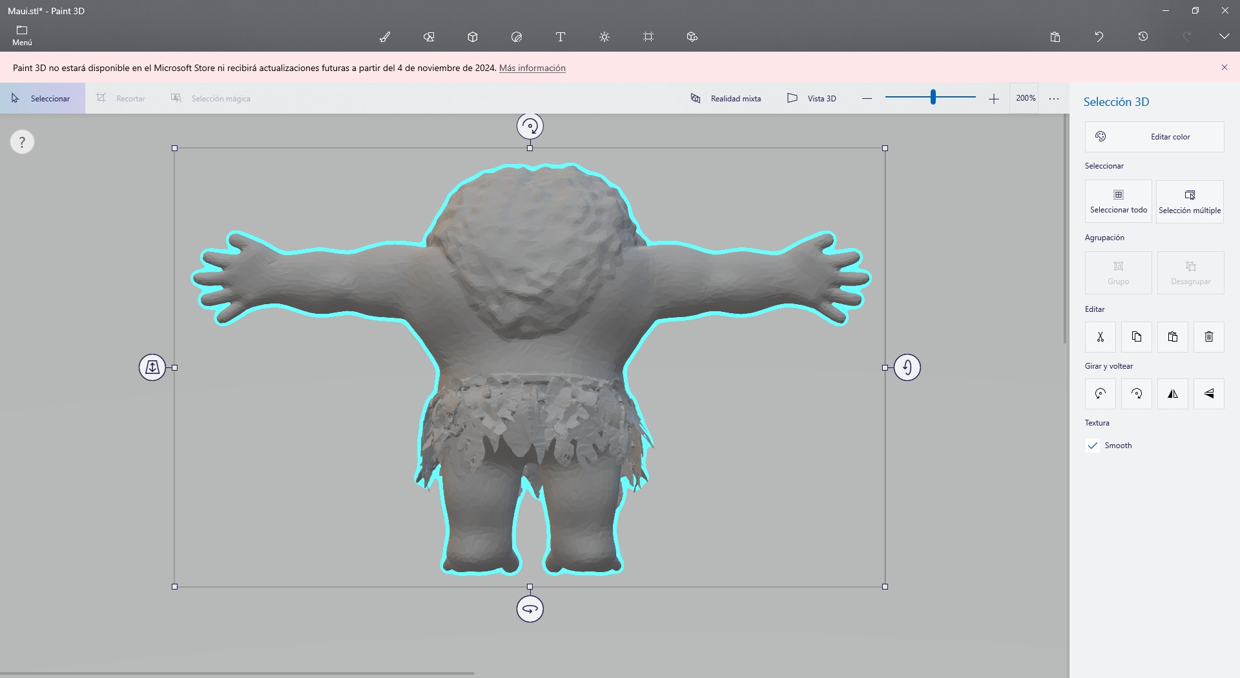Follow the Más información link

[532, 68]
